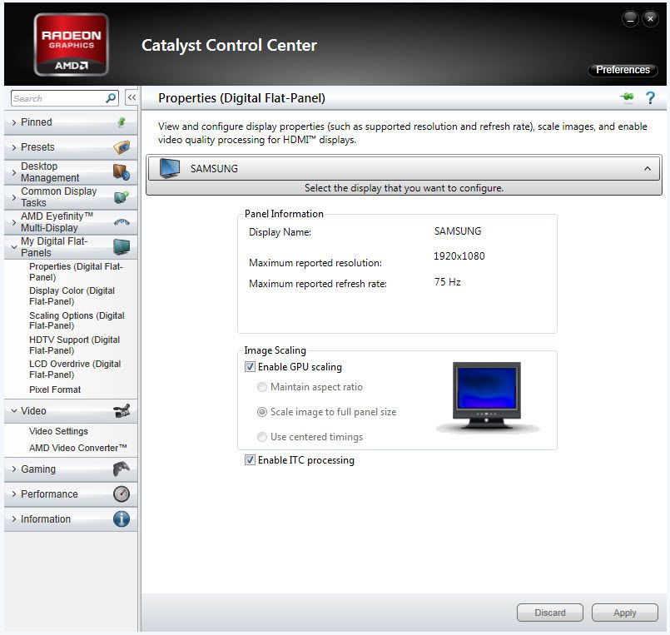Click the SAMSUNG display monitor icon
670x635 pixels.
(x=170, y=168)
